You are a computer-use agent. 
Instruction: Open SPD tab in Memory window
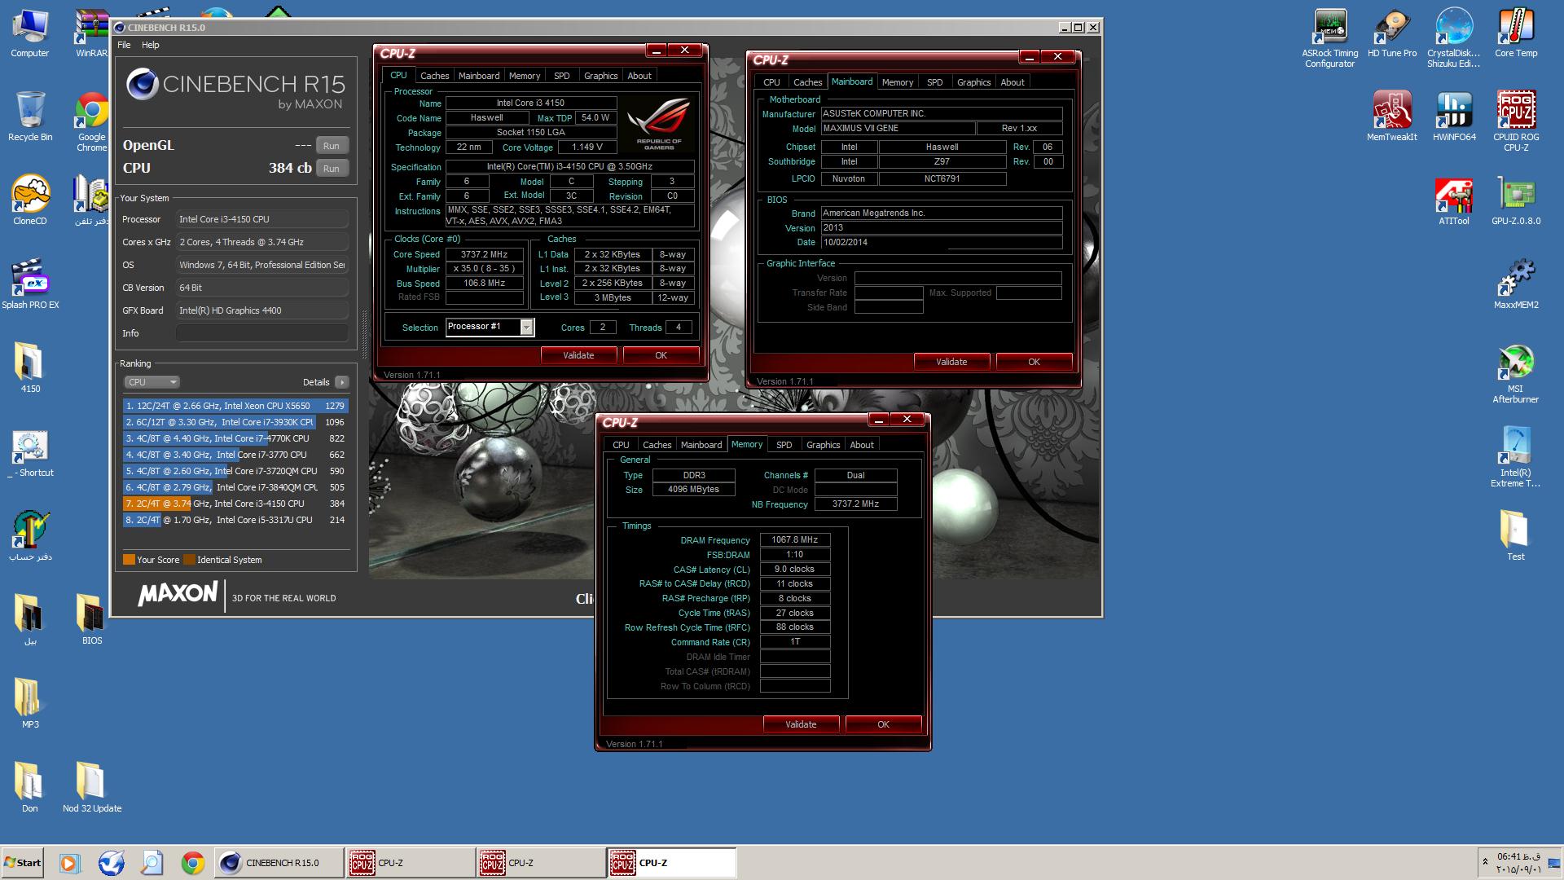(x=784, y=445)
